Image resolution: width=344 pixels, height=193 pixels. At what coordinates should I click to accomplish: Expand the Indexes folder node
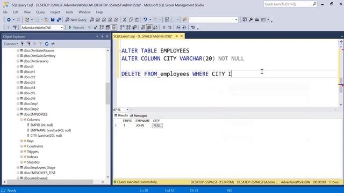[x=21, y=157]
